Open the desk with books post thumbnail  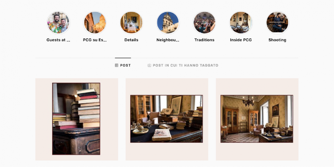167,119
